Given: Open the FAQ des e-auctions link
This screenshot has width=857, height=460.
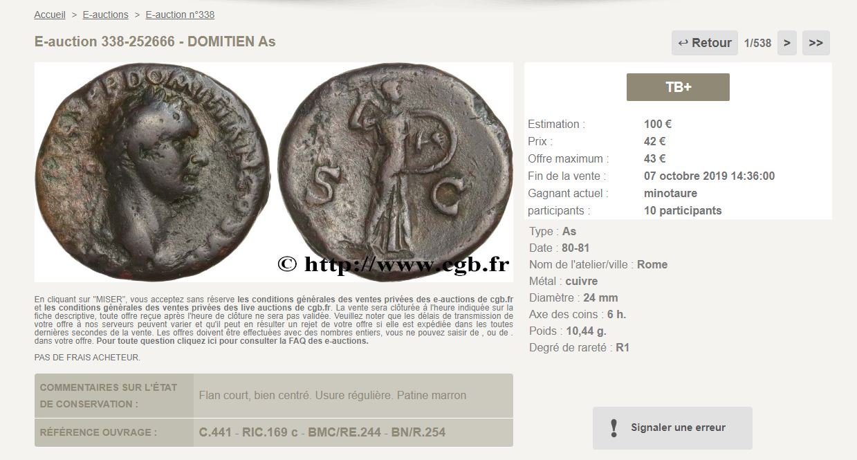Looking at the screenshot, I should tap(232, 340).
